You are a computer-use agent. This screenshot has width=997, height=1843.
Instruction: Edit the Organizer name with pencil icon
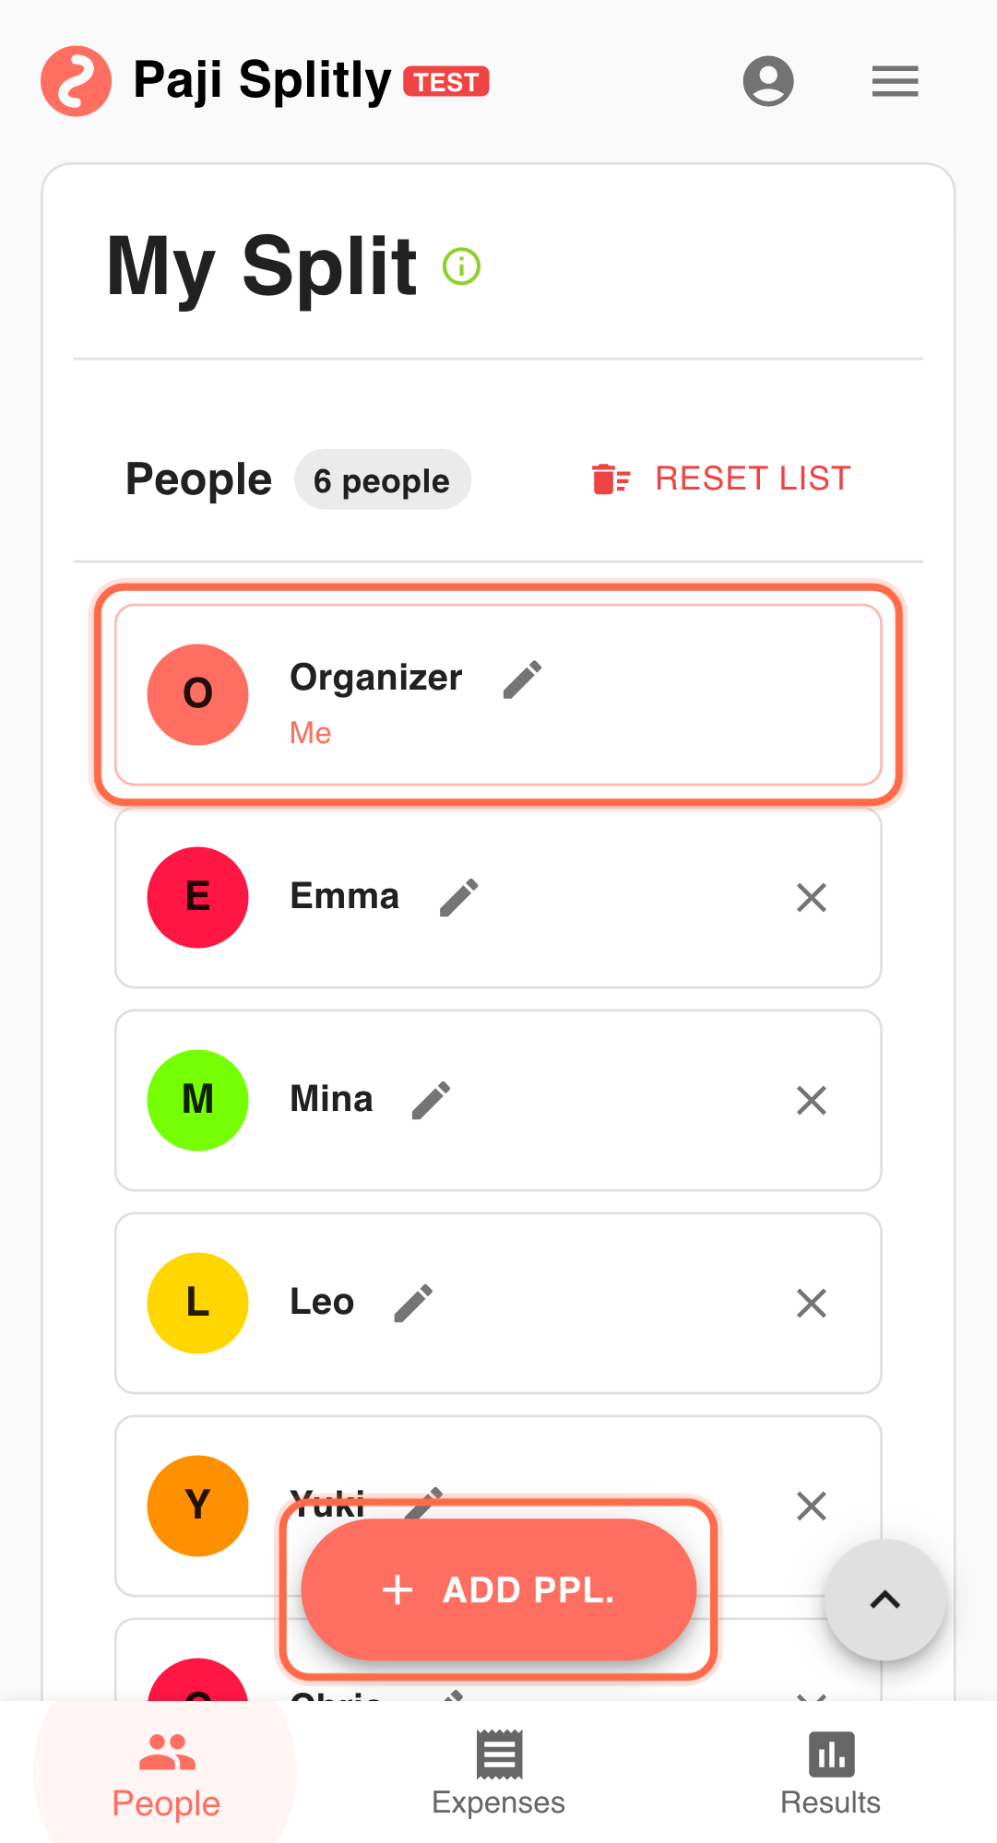pyautogui.click(x=522, y=680)
